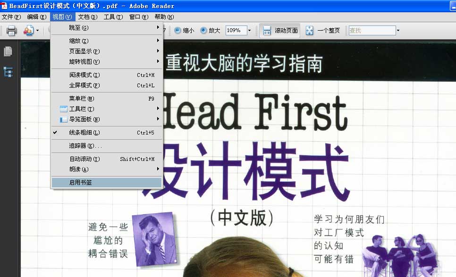Expand the 导览面板 submenu arrow

[158, 119]
